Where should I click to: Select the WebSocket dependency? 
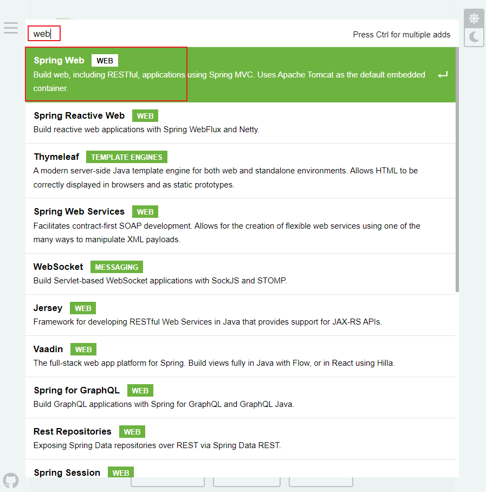[x=241, y=274]
